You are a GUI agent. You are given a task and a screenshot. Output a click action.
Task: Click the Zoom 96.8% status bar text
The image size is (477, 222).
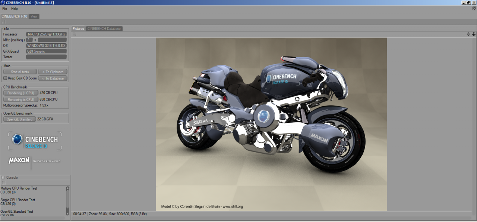[x=98, y=214]
